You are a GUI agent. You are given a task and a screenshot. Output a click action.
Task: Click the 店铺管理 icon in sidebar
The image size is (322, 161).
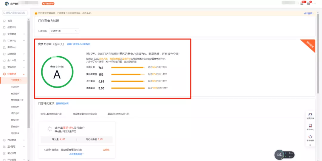coord(4,54)
